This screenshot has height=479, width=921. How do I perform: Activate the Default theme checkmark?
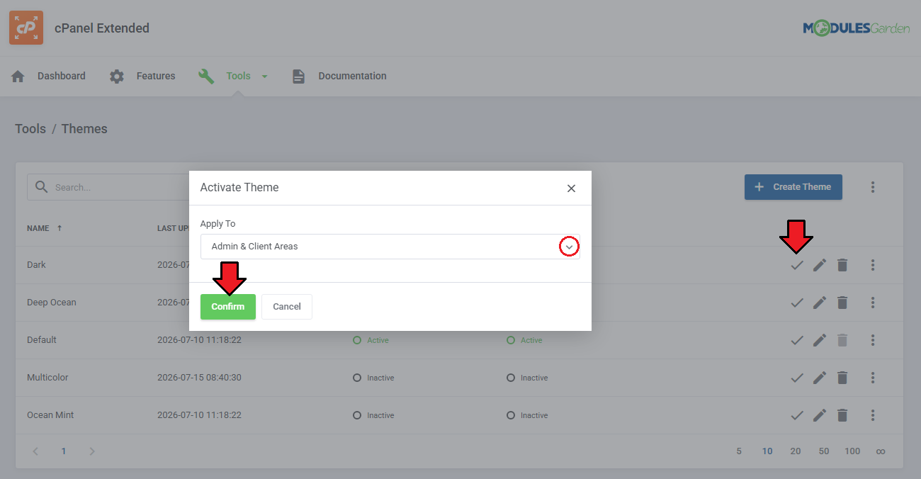[797, 340]
